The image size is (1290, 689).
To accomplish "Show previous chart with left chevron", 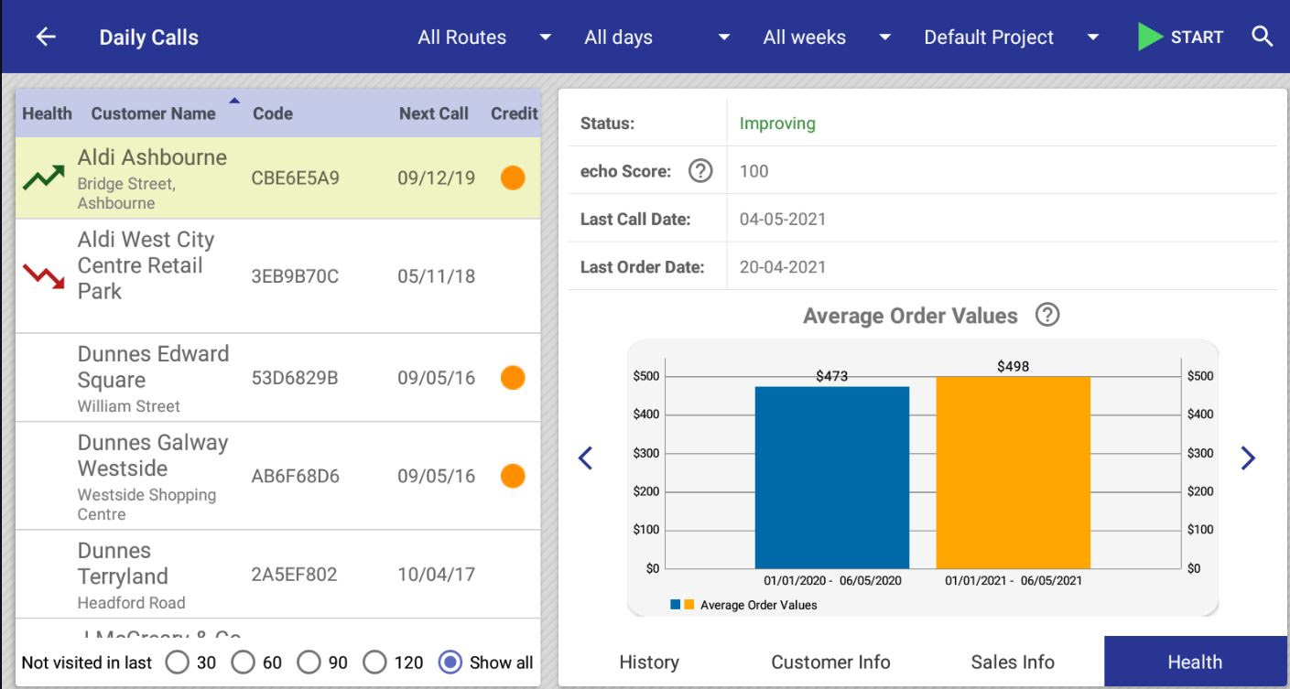I will point(586,458).
